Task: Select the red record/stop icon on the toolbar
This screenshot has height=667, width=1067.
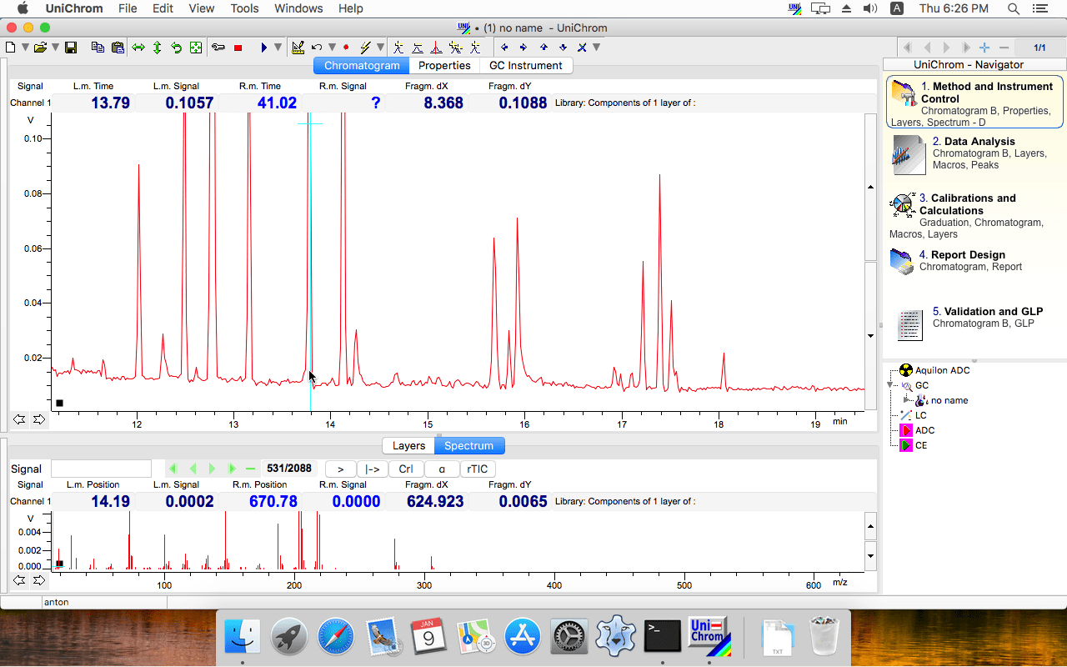Action: (239, 48)
